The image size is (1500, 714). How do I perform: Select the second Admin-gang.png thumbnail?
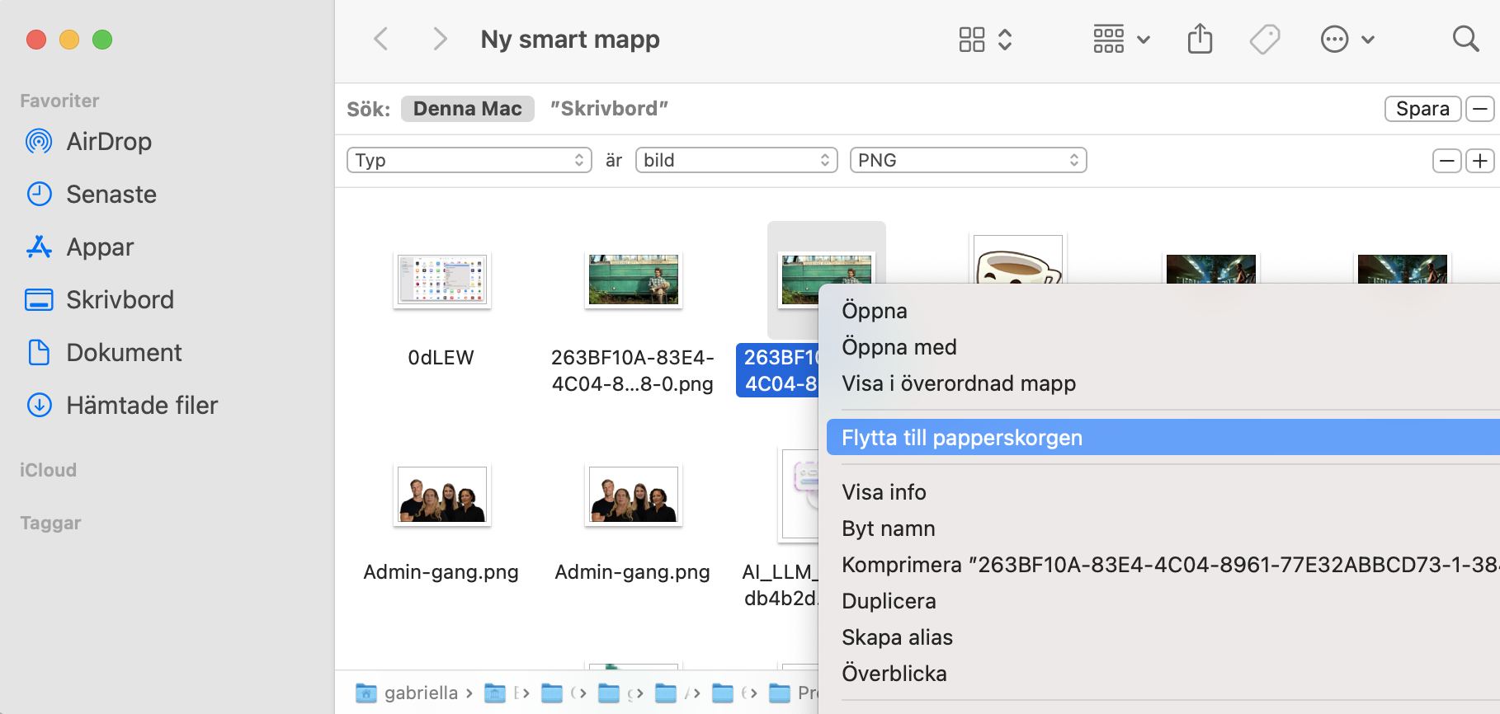[x=634, y=495]
